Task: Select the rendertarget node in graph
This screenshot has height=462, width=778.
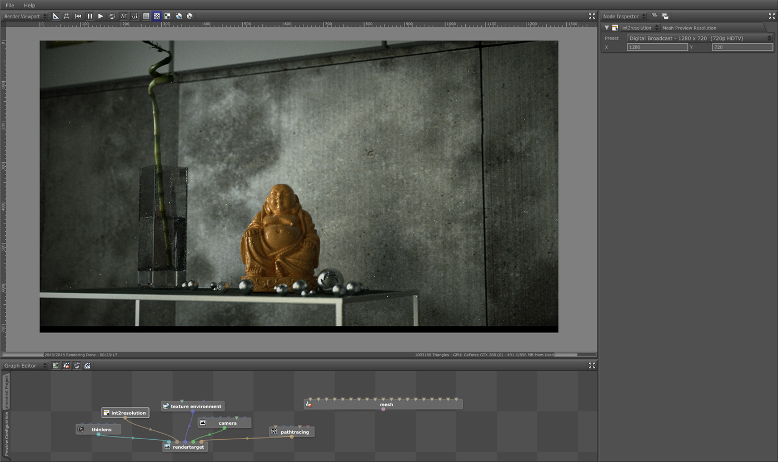Action: [x=186, y=447]
